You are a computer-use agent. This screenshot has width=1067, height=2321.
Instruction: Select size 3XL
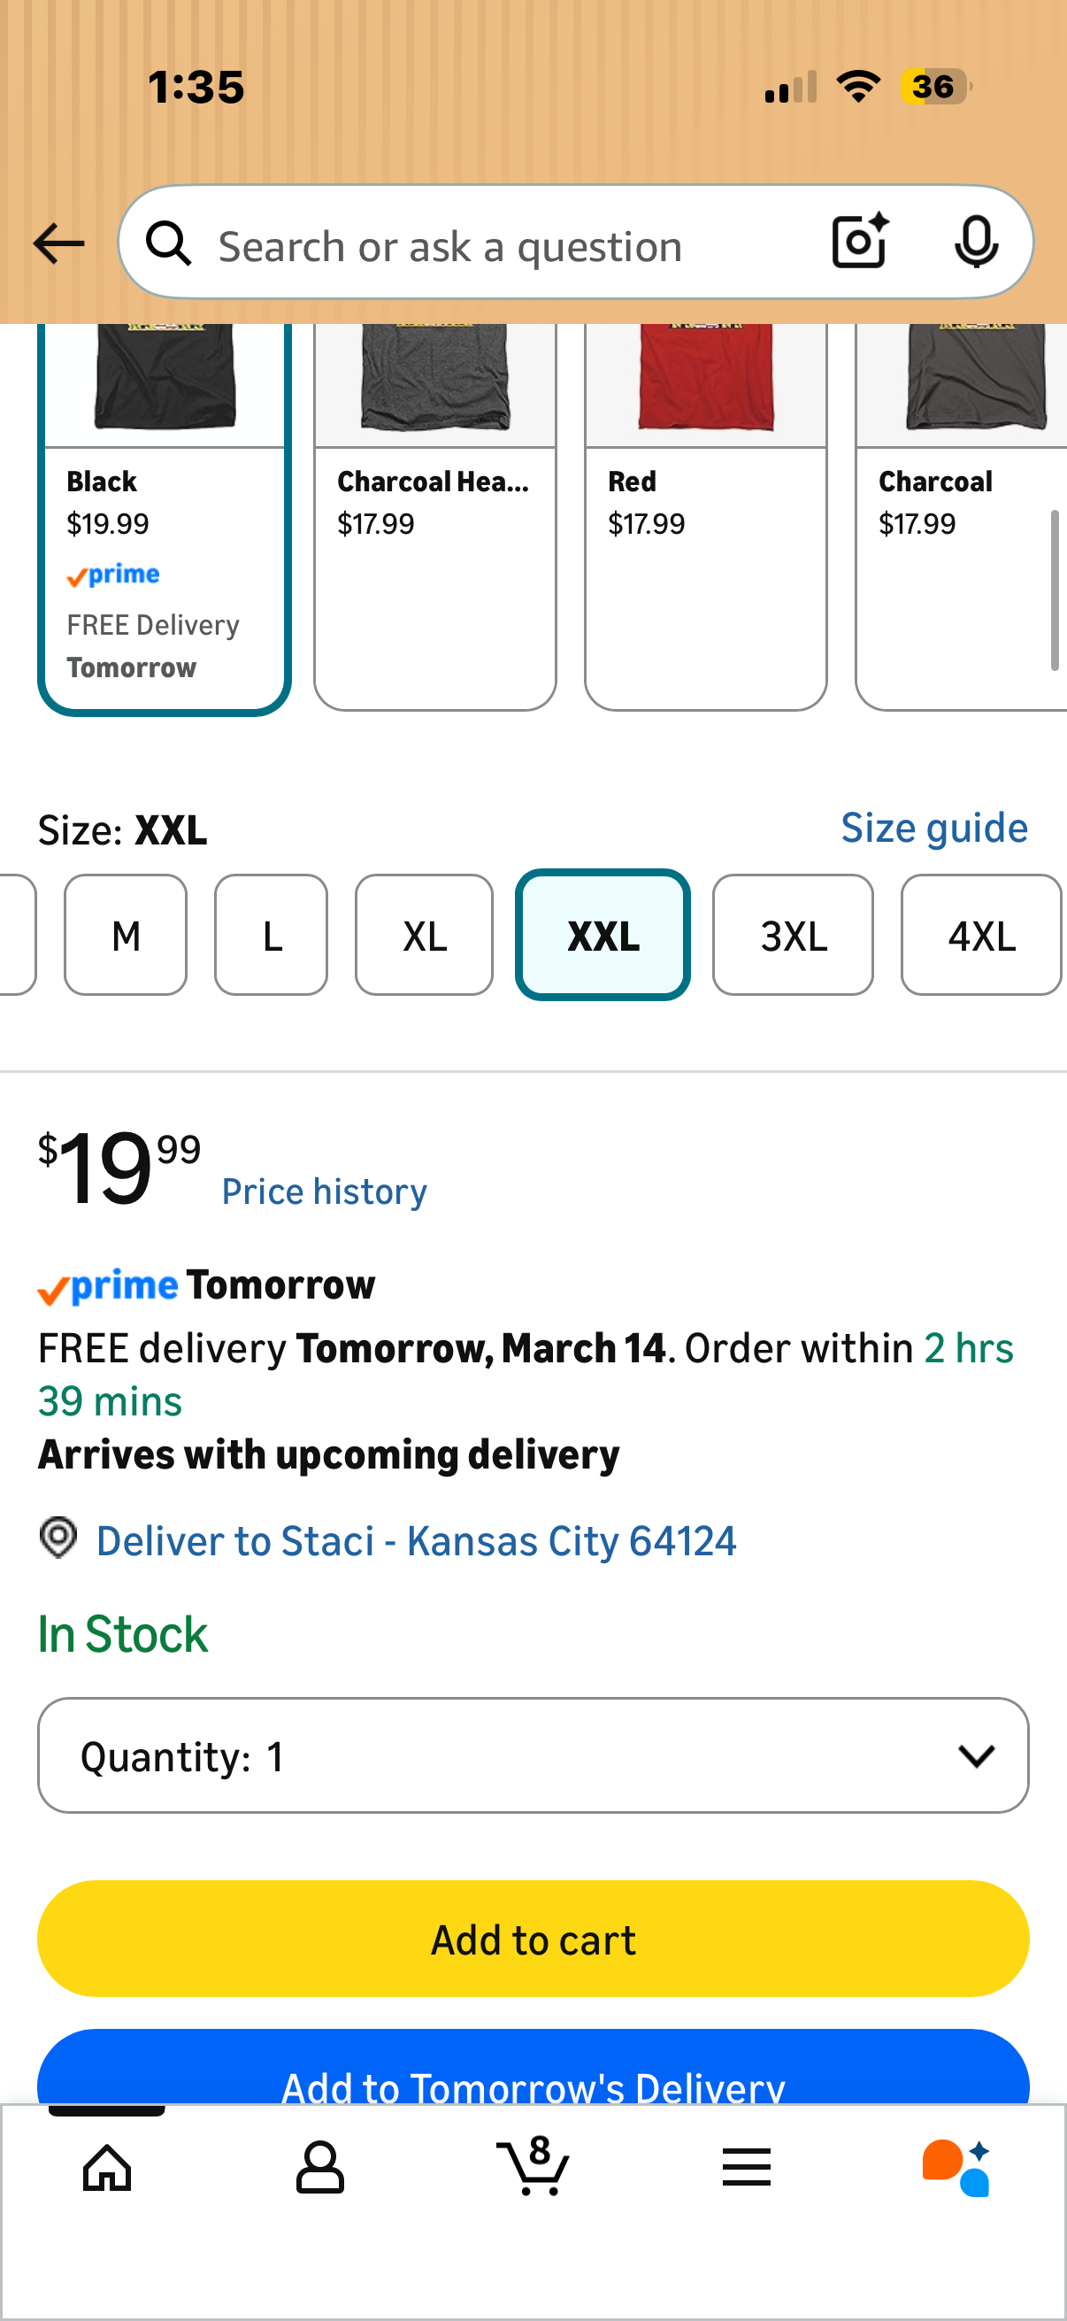tap(794, 936)
